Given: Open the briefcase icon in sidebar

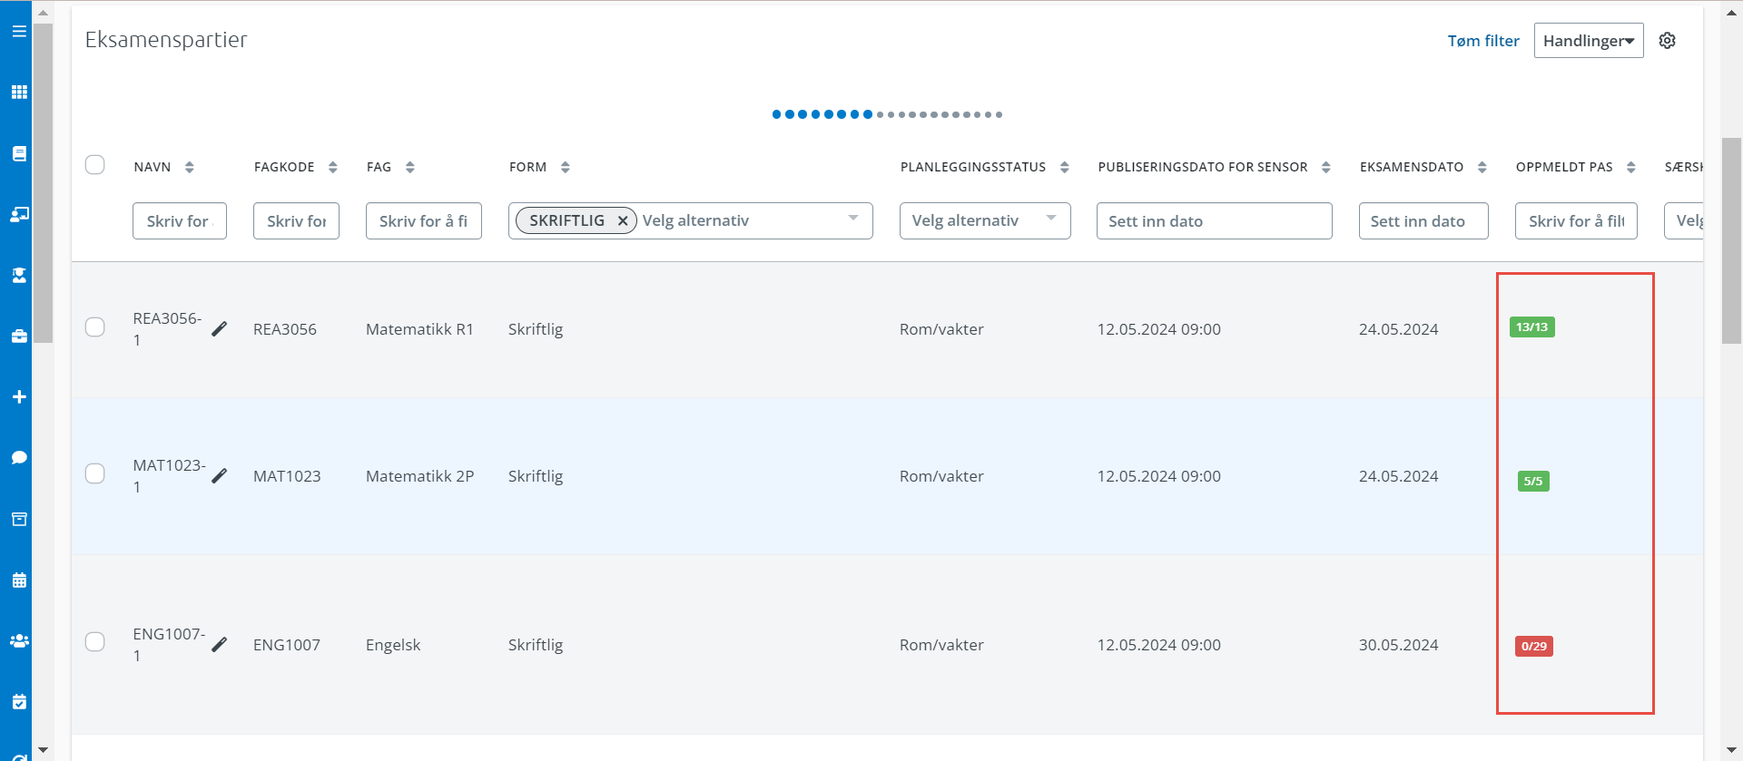Looking at the screenshot, I should [x=19, y=337].
